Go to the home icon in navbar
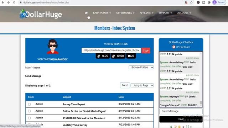Image resolution: width=228 pixels, height=128 pixels. [x=86, y=13]
